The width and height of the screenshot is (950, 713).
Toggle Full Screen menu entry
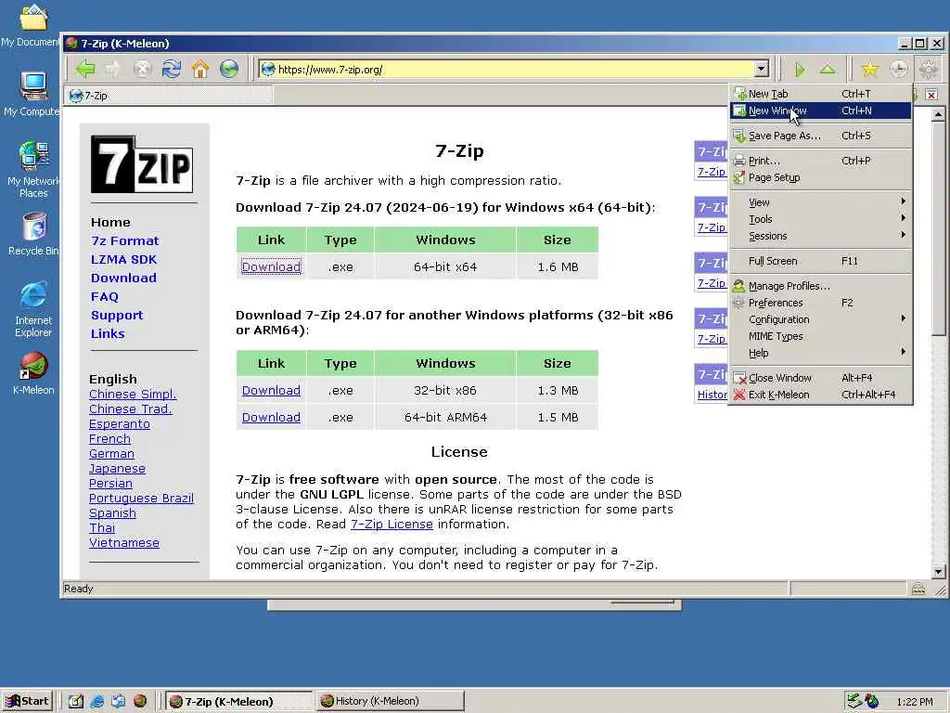click(x=820, y=261)
